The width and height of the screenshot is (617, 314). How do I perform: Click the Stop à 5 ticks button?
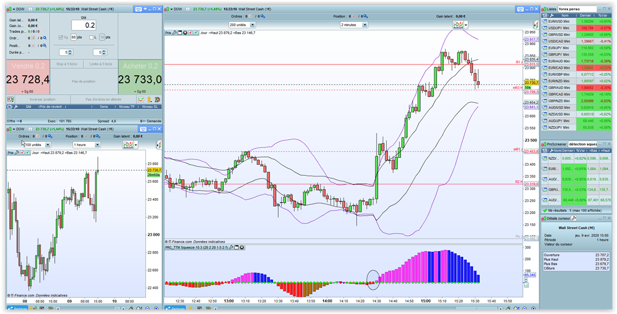(x=66, y=64)
